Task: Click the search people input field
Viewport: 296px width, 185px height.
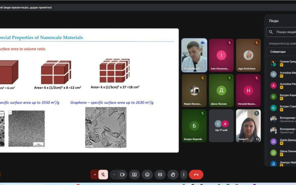Action: pos(281,32)
